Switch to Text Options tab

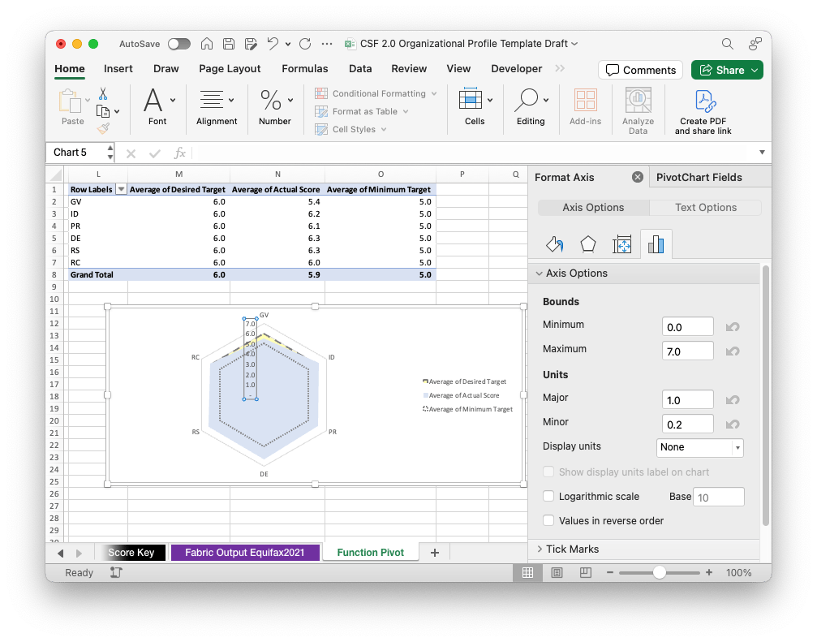point(706,208)
